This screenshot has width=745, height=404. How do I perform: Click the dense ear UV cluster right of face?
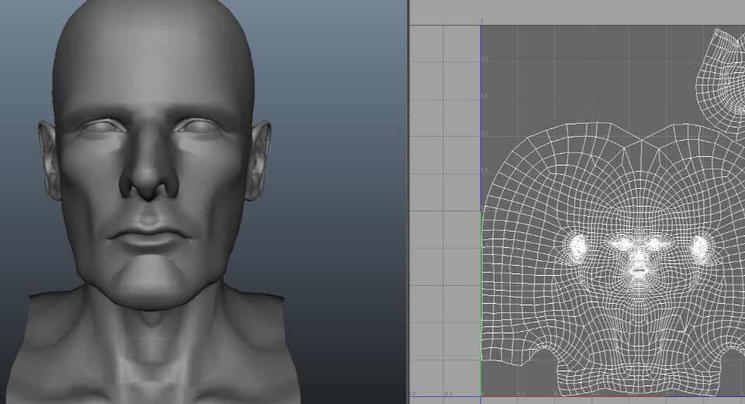point(701,247)
